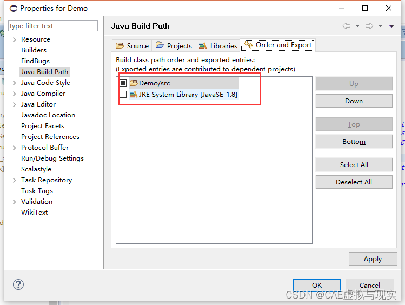Click the back navigation arrow icon
Screen dimensions: 405x305
[x=347, y=26]
